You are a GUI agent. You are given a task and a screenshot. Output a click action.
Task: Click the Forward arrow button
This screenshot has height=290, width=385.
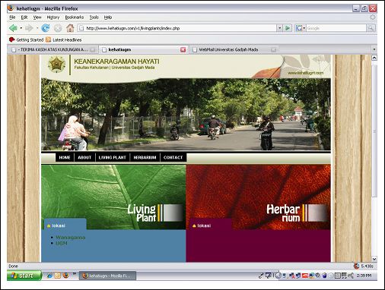pos(29,28)
